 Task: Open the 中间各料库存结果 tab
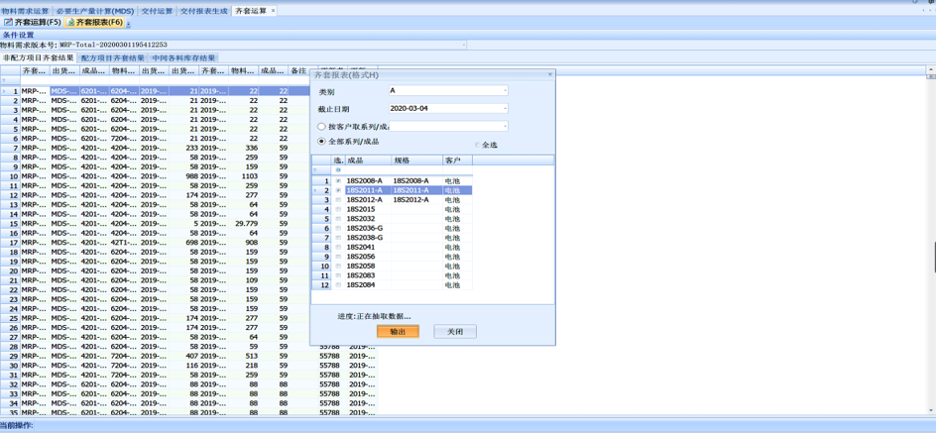click(x=183, y=58)
